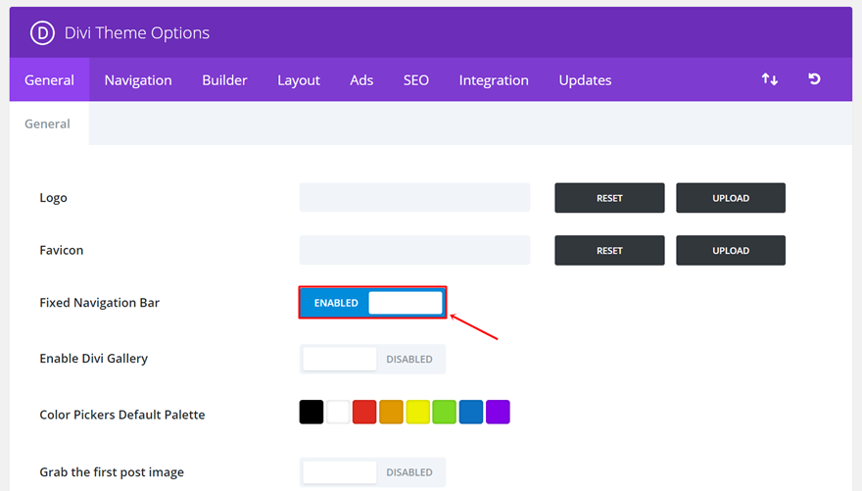Viewport: 862px width, 491px height.
Task: Open the Integration tab
Action: click(494, 80)
